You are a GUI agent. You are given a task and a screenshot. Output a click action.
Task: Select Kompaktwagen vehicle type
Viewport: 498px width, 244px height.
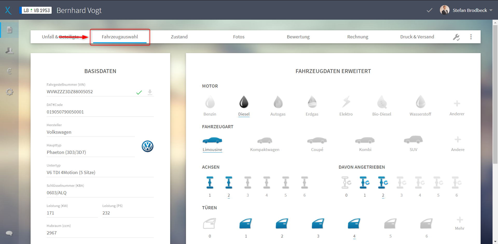265,144
